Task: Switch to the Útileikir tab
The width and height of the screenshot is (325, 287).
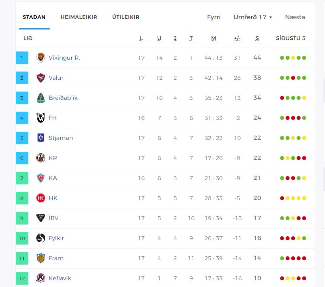Action: coord(126,17)
